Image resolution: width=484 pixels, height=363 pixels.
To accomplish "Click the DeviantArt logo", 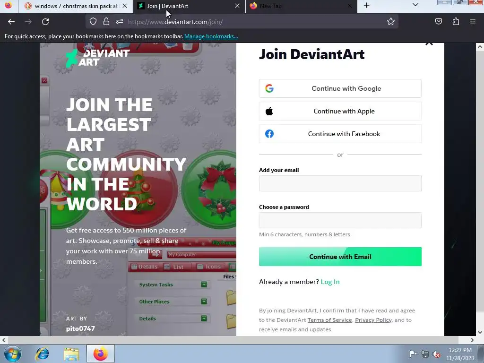I will pyautogui.click(x=98, y=58).
